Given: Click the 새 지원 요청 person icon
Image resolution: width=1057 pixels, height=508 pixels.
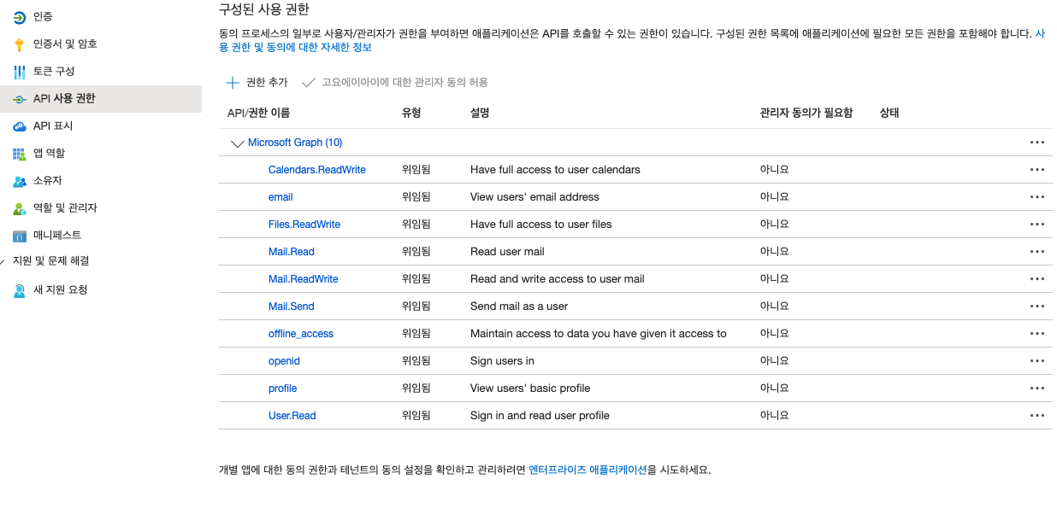Looking at the screenshot, I should point(19,289).
